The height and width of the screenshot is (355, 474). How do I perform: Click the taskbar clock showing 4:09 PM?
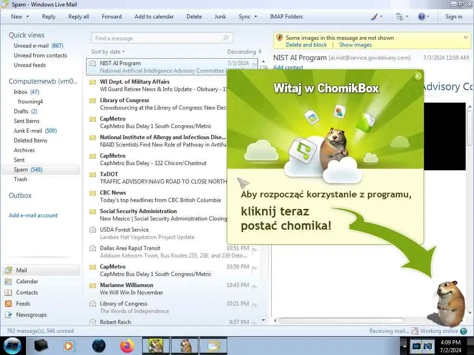(450, 346)
